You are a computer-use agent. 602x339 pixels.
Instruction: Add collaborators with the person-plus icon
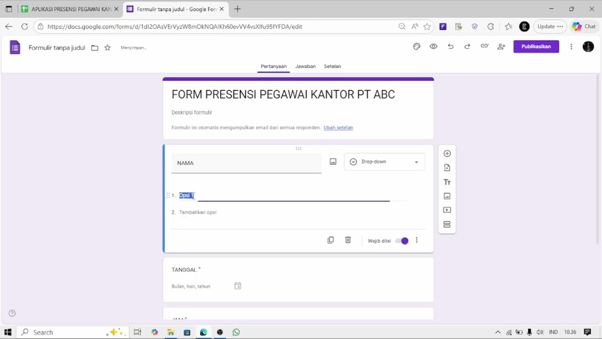click(501, 47)
